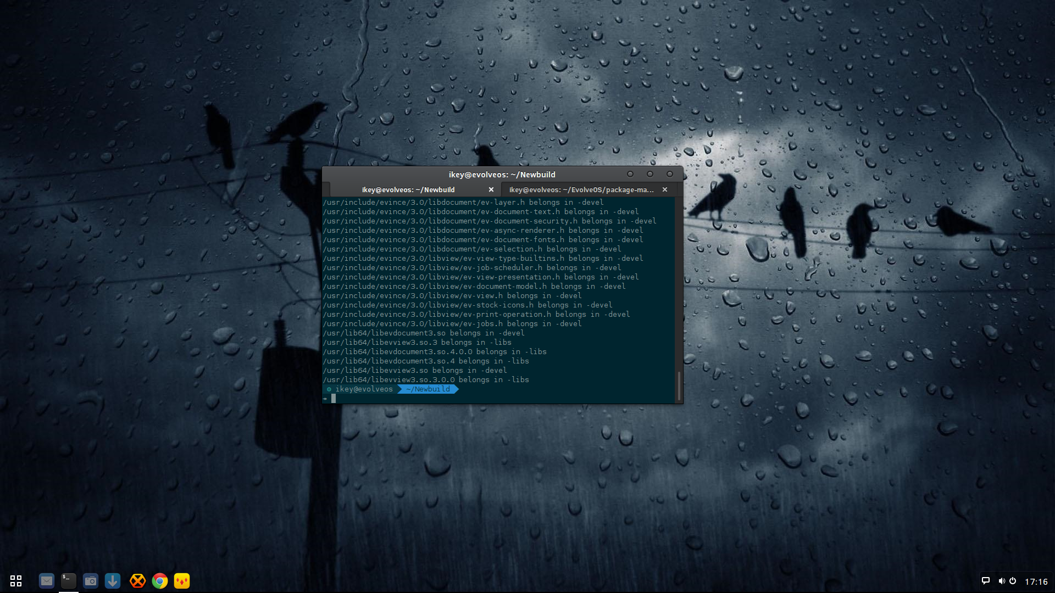Close the ~/Newbuild terminal tab
Image resolution: width=1055 pixels, height=593 pixels.
[x=491, y=189]
